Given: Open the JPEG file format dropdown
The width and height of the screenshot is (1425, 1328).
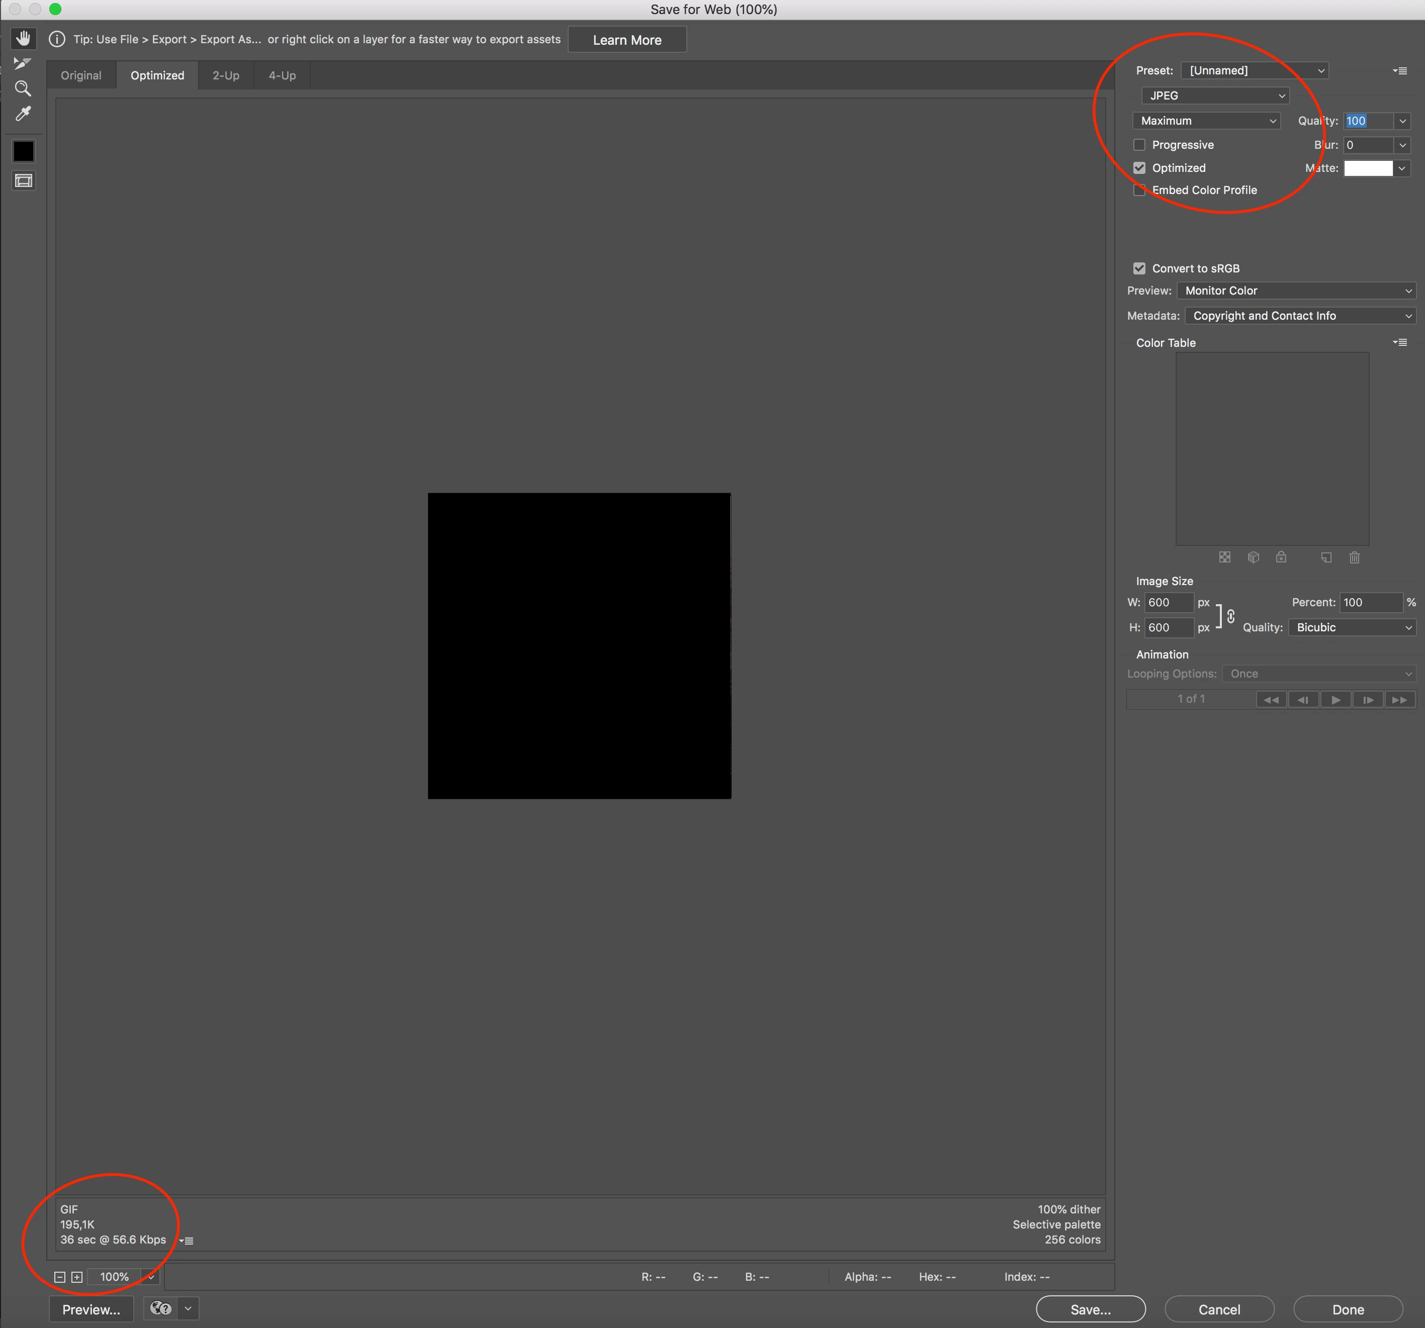Looking at the screenshot, I should [x=1216, y=96].
